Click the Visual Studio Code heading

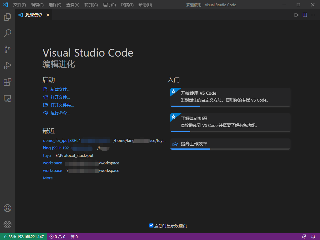[x=88, y=53]
